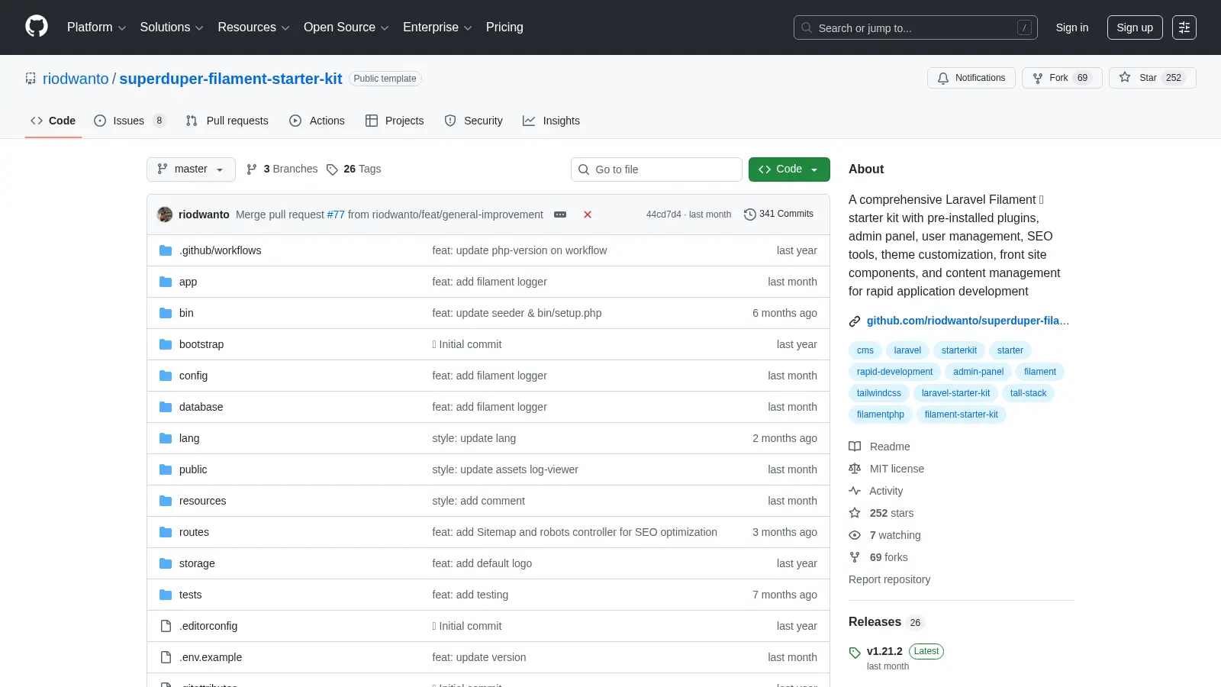The image size is (1221, 687).
Task: Click the filament-starter-kit topic tag
Action: (x=961, y=414)
